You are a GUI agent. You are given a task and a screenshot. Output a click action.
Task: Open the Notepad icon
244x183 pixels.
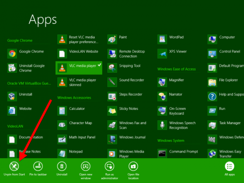(62, 154)
